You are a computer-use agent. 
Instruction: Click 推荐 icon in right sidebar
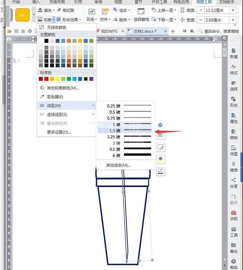(x=234, y=164)
